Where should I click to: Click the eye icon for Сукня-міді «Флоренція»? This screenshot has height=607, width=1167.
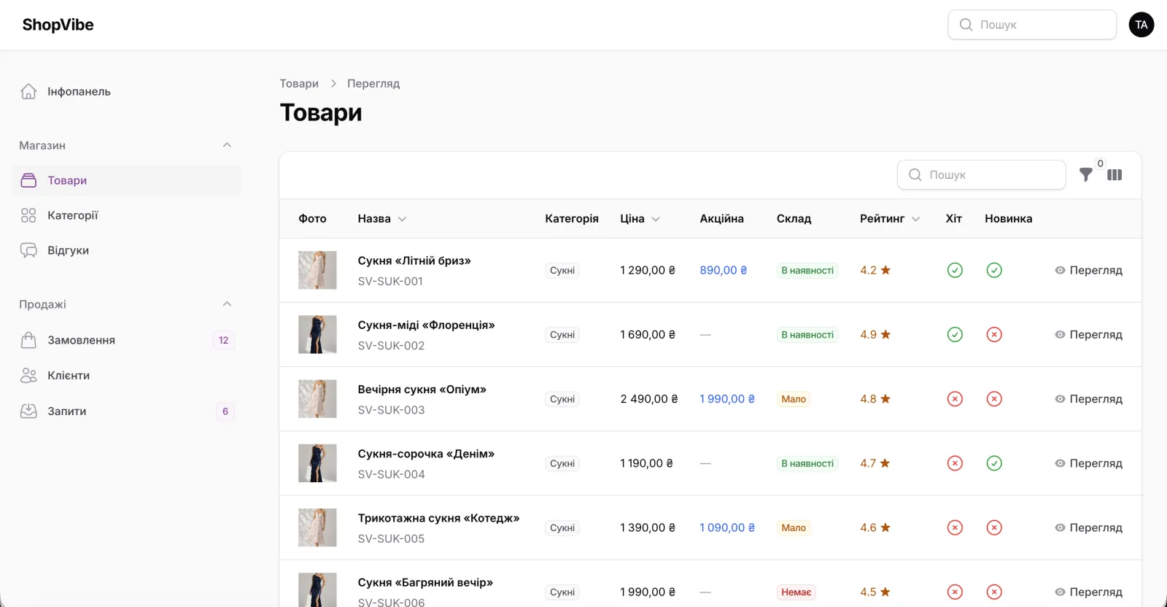tap(1060, 334)
